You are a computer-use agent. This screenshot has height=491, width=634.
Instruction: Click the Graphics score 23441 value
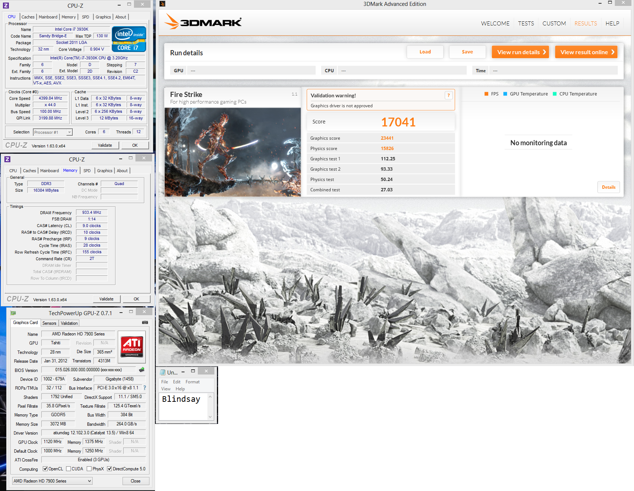tap(387, 138)
